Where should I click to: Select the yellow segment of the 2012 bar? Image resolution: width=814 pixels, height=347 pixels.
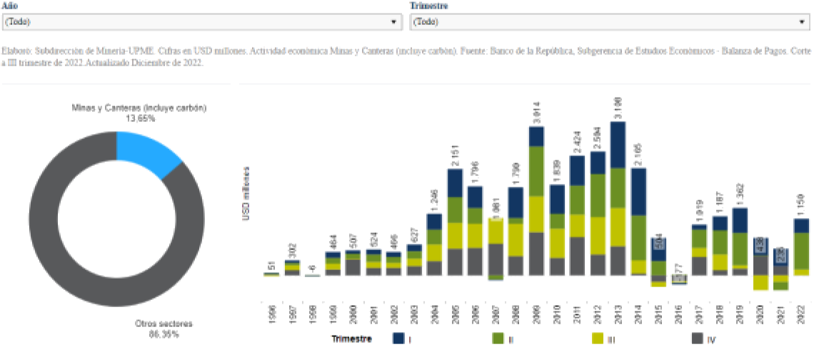(598, 225)
